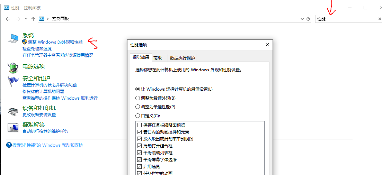The width and height of the screenshot is (382, 175).
Task: Switch to the 视觉效果 tab
Action: [x=141, y=58]
